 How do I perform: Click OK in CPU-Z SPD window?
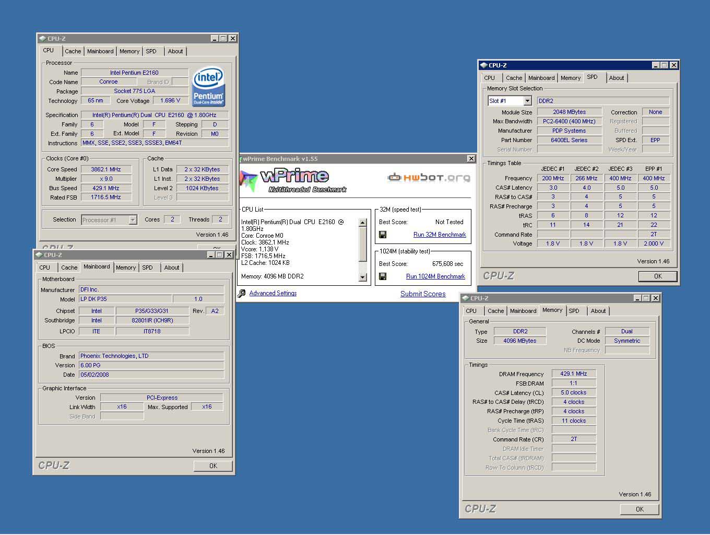[x=658, y=276]
